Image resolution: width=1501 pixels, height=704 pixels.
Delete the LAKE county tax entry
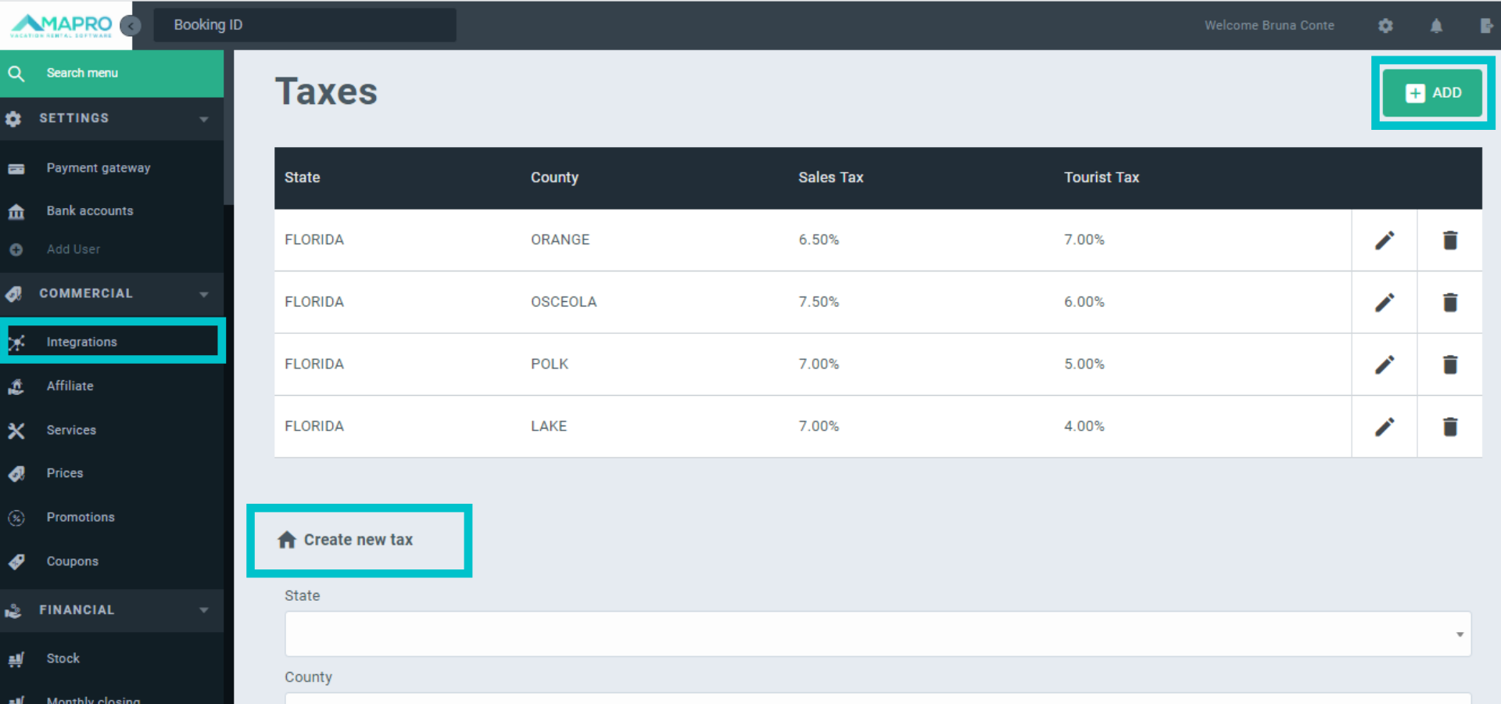tap(1449, 426)
